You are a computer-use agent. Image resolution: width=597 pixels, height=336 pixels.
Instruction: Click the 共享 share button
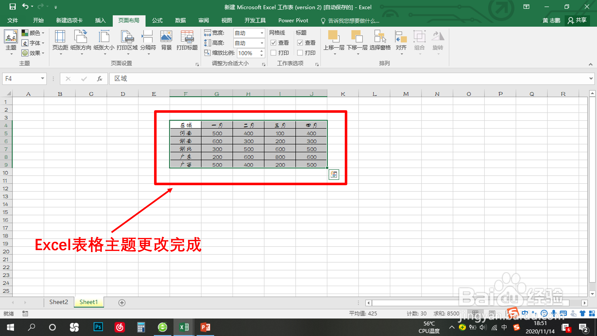click(577, 20)
